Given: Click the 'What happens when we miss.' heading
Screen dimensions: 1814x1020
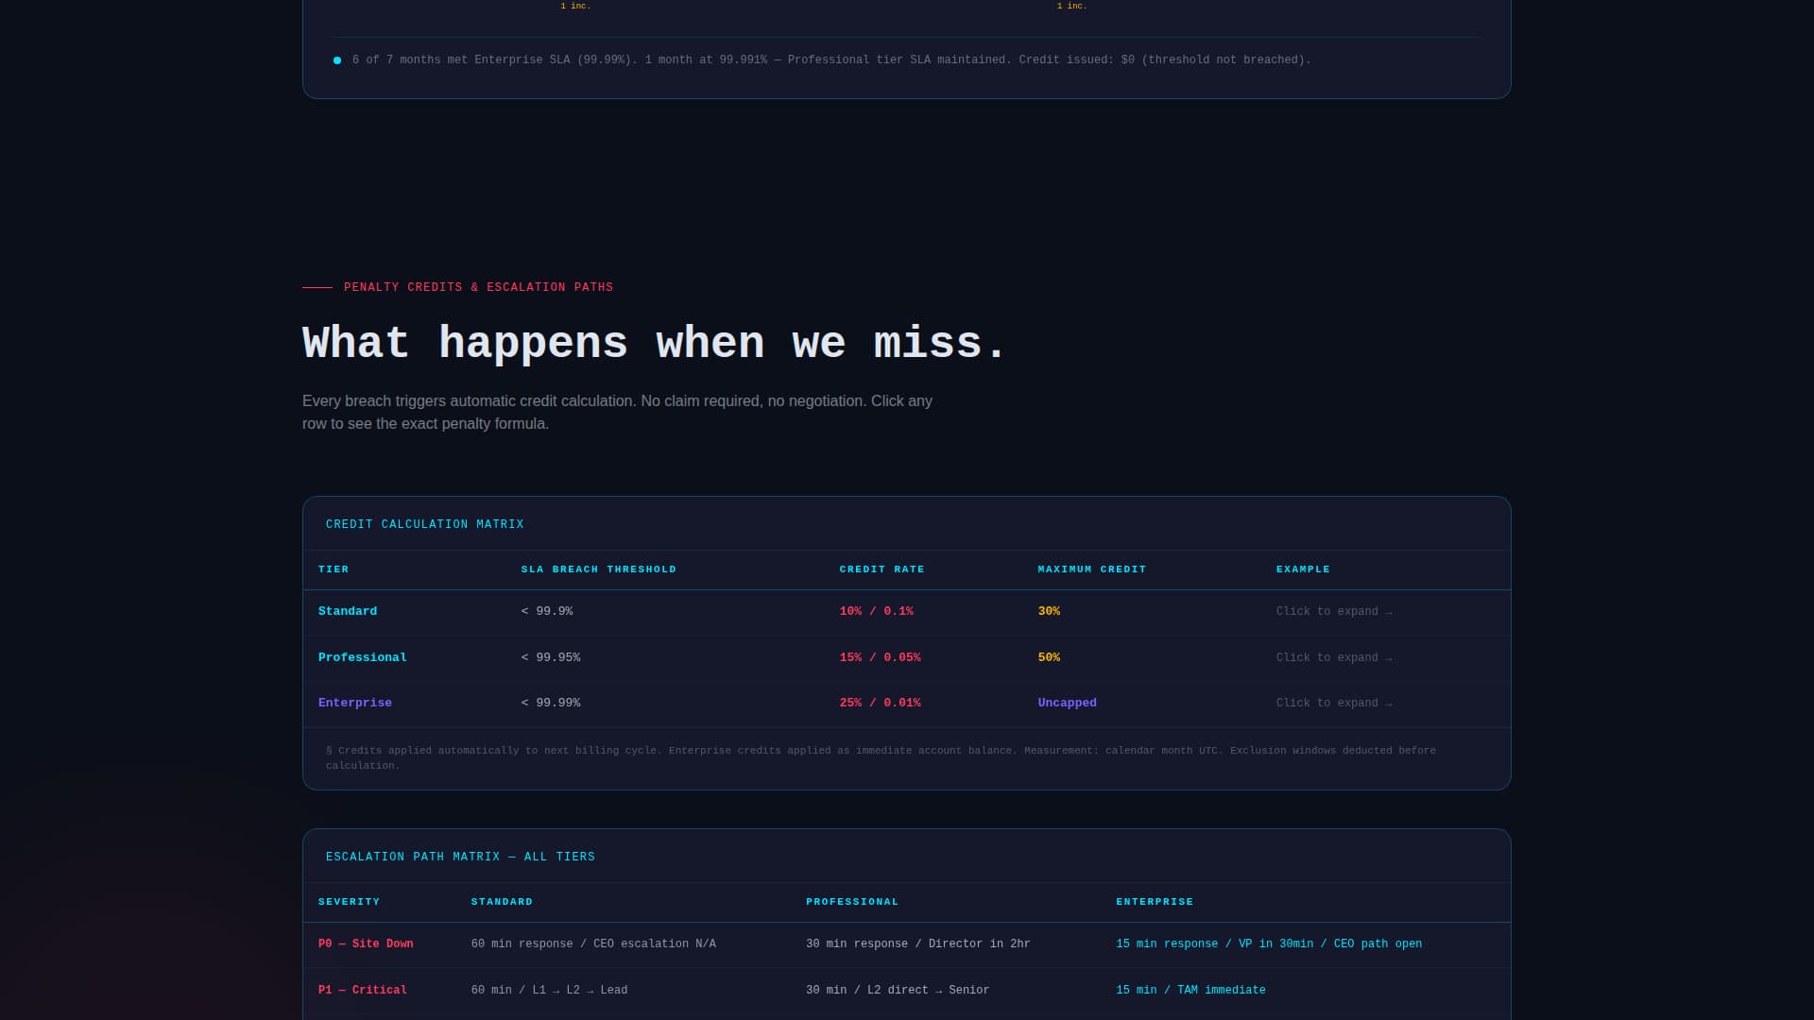Looking at the screenshot, I should [x=654, y=342].
